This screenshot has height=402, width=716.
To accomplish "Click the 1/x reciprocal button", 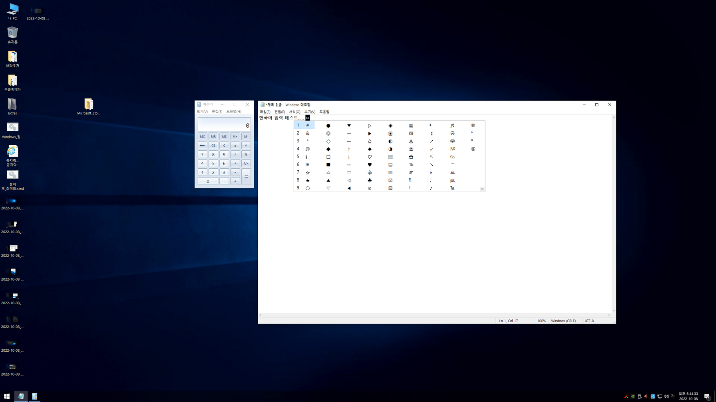I will coord(246,164).
